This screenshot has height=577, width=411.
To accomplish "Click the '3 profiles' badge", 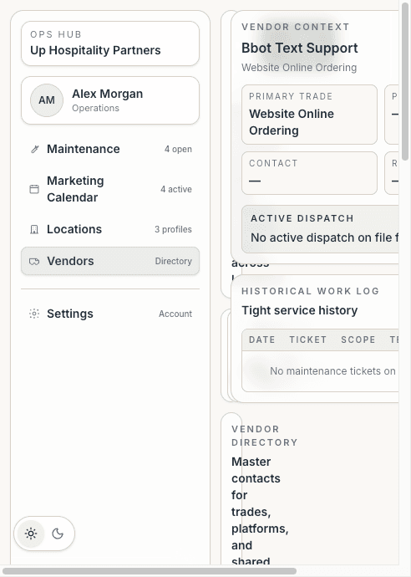I will click(173, 229).
